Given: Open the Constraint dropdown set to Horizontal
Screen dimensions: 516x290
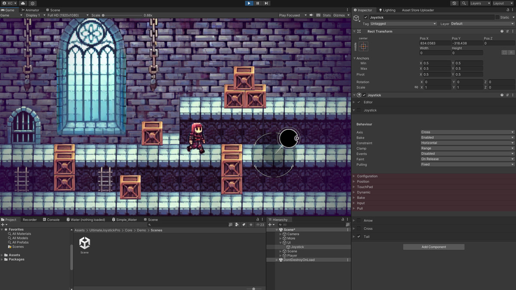Looking at the screenshot, I should (x=467, y=143).
